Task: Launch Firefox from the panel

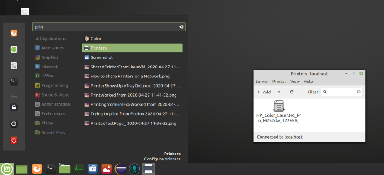Action: coord(37,169)
